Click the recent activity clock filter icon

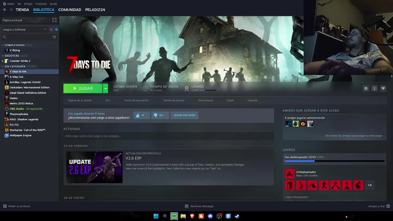(51, 29)
